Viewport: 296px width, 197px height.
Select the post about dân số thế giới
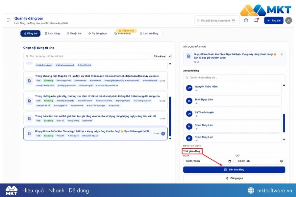[95, 119]
